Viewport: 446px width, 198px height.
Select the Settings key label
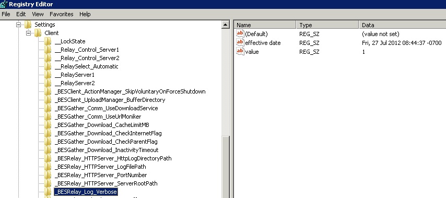click(45, 25)
